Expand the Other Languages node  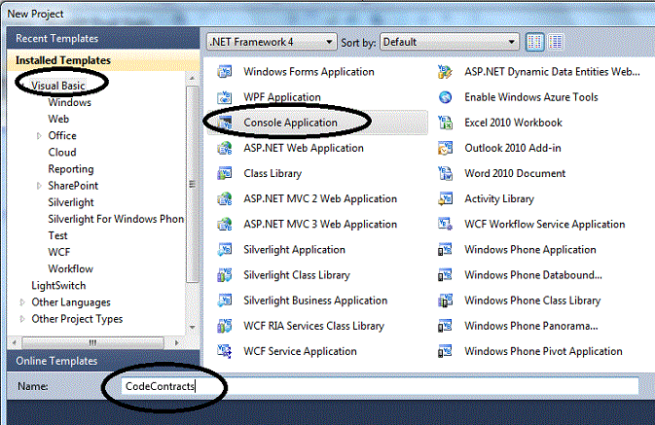tap(22, 302)
